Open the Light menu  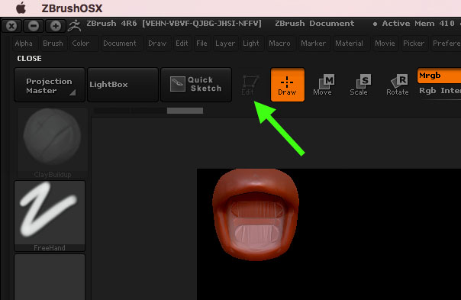(251, 44)
